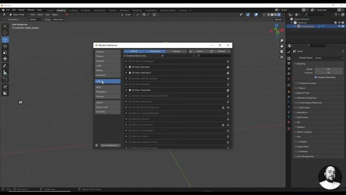This screenshot has height=195, width=346.
Task: Open Output properties tab icon
Action: (x=289, y=63)
